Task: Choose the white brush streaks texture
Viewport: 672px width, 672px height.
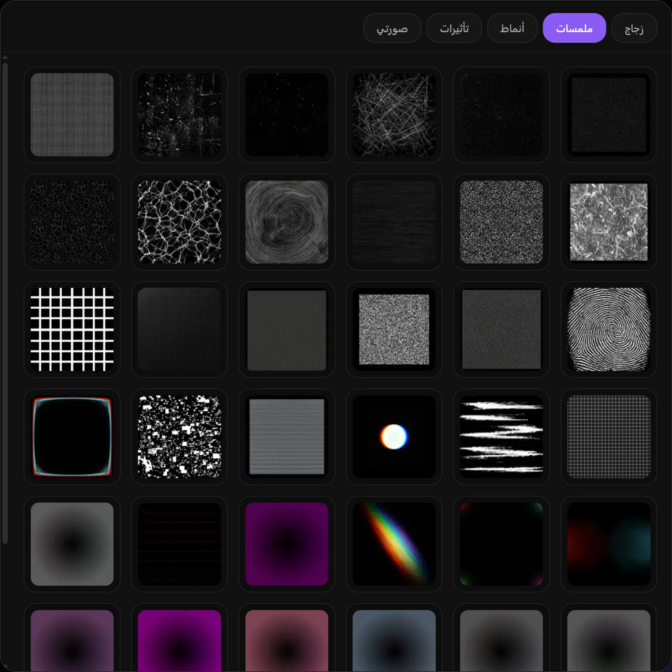Action: 502,437
